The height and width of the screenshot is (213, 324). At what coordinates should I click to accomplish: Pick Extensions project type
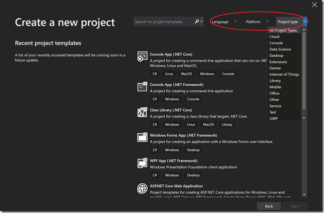278,62
